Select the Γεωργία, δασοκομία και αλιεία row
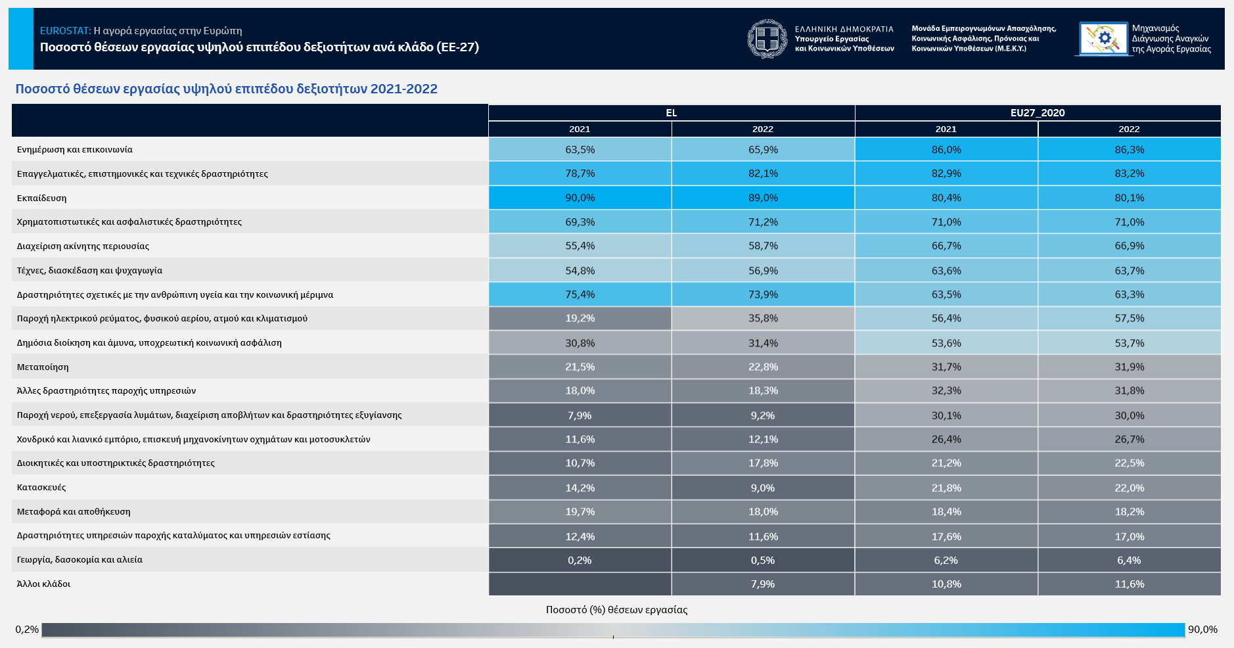 (80, 559)
